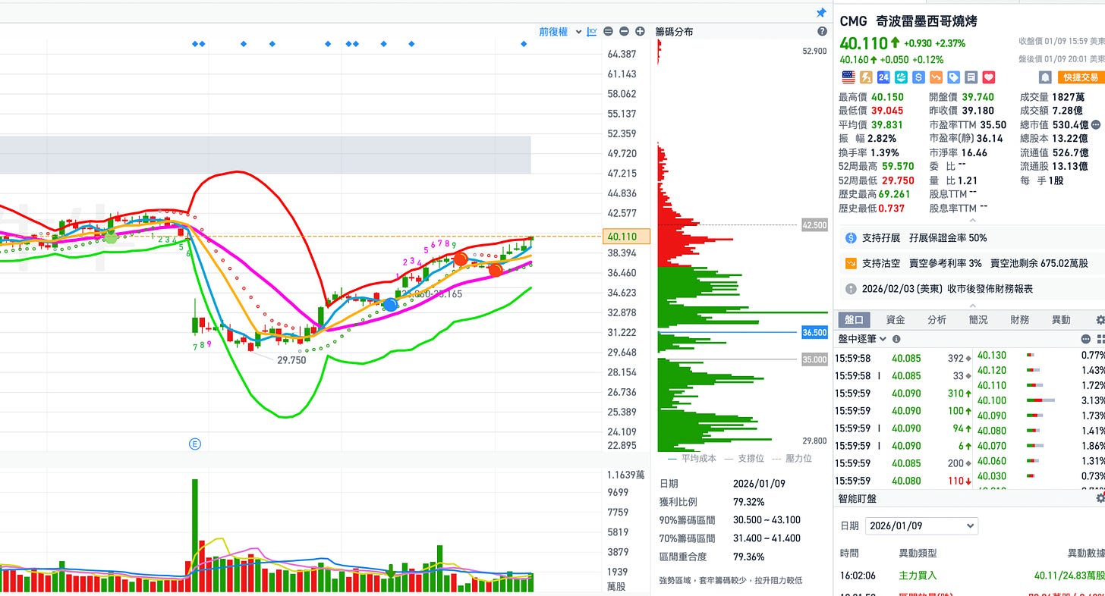Click the 市盈率TTM 35.50 value
This screenshot has width=1105, height=596.
pyautogui.click(x=993, y=124)
